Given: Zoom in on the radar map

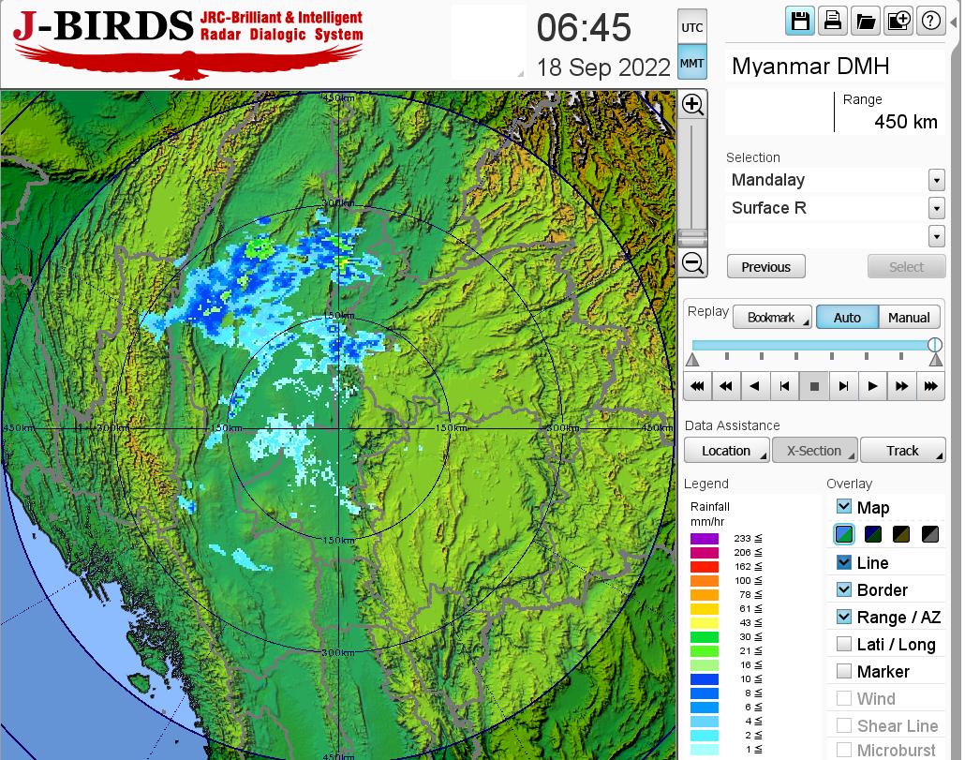Looking at the screenshot, I should pyautogui.click(x=692, y=104).
